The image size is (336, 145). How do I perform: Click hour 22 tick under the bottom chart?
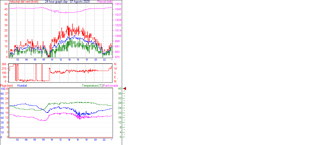pyautogui.click(x=104, y=140)
